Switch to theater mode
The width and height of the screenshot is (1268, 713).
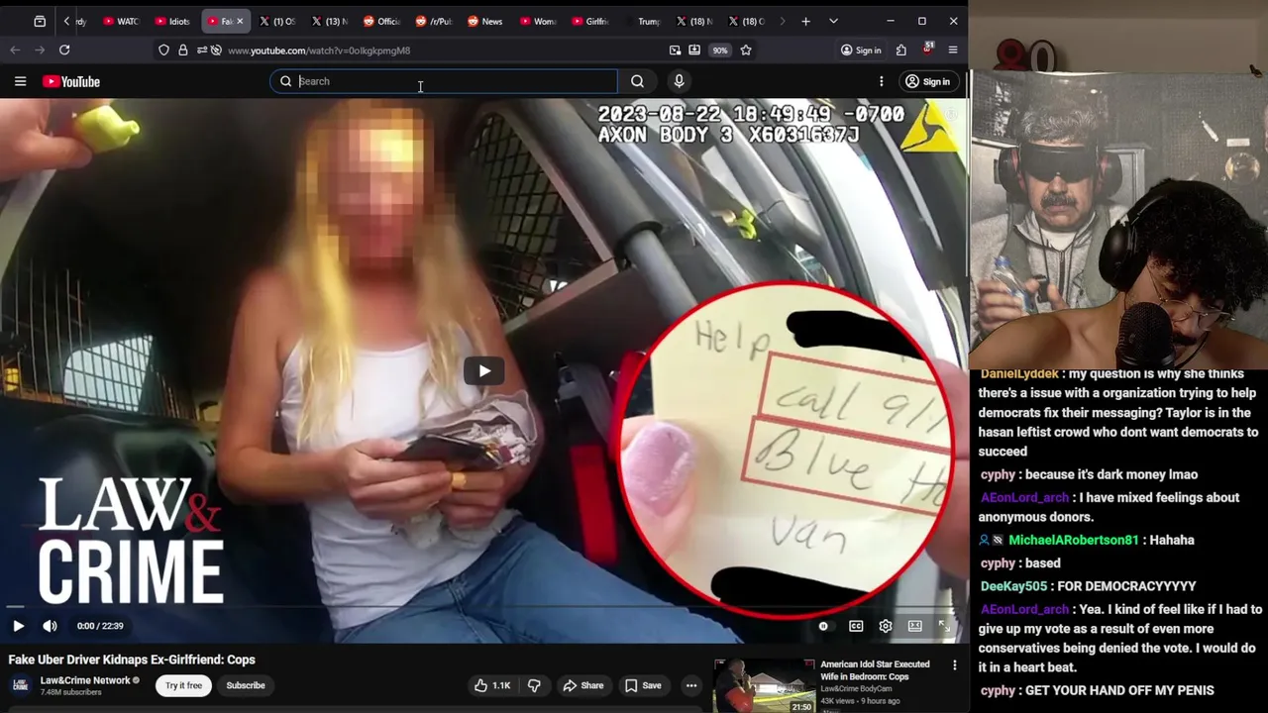point(915,626)
